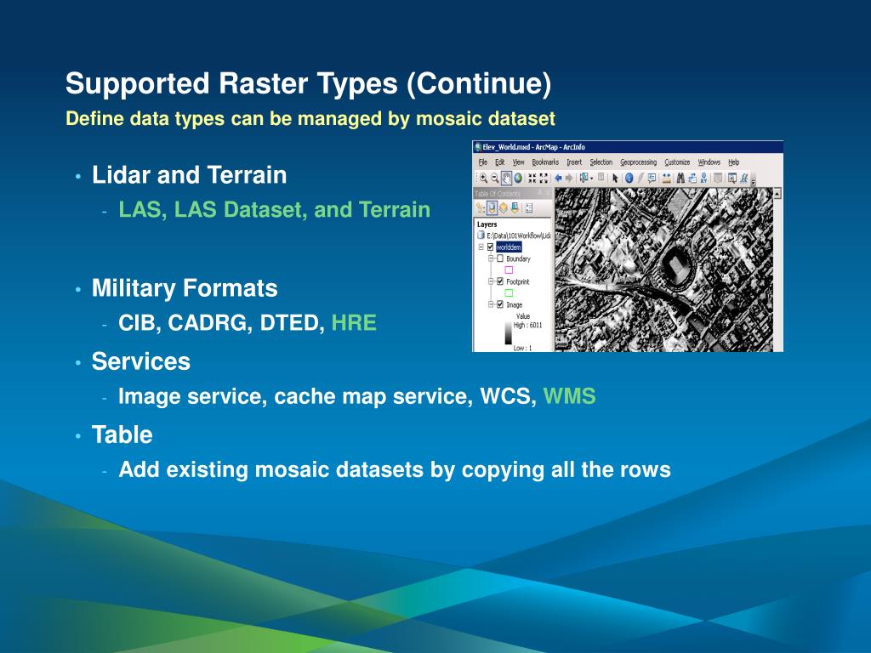871x653 pixels.
Task: Select the Zoom Out tool in ArcMap
Action: [x=495, y=178]
